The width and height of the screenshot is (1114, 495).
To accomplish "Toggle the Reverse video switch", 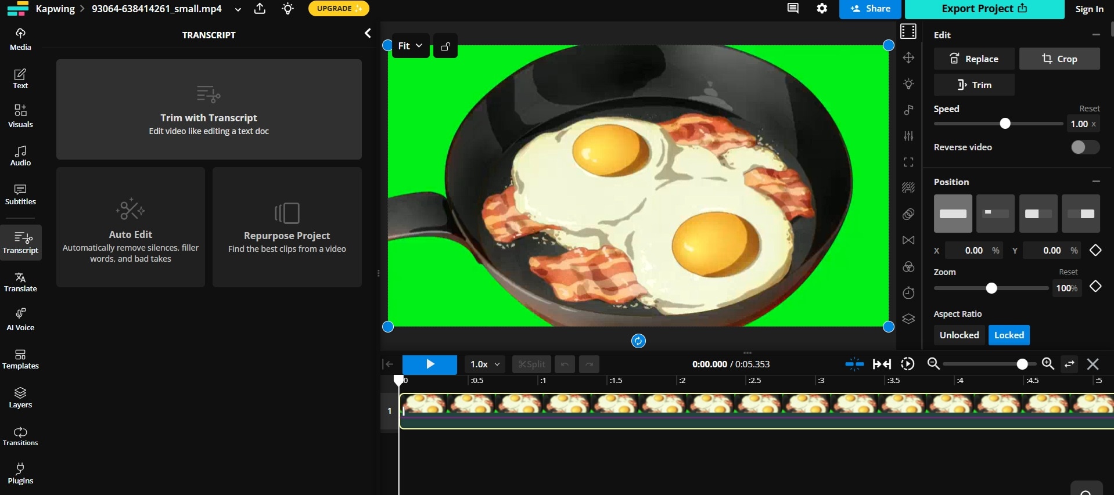I will pos(1085,147).
